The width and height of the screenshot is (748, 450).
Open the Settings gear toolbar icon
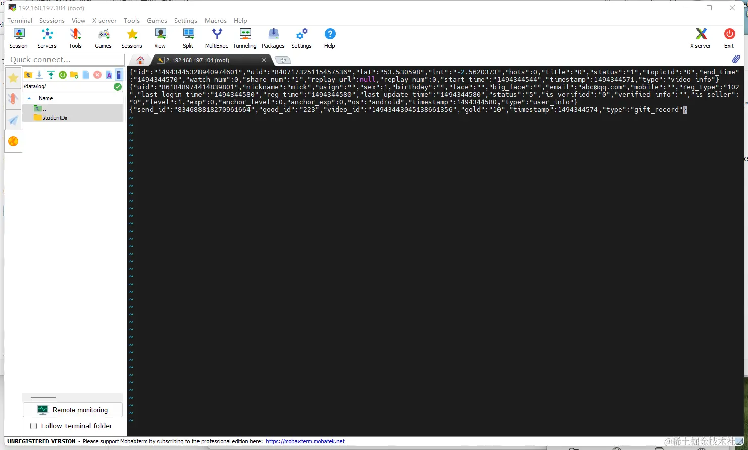pos(302,38)
